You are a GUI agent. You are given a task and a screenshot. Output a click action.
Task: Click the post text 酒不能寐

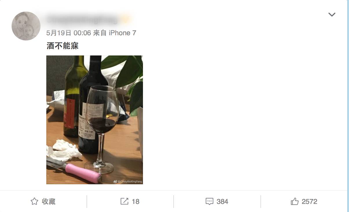click(x=63, y=46)
